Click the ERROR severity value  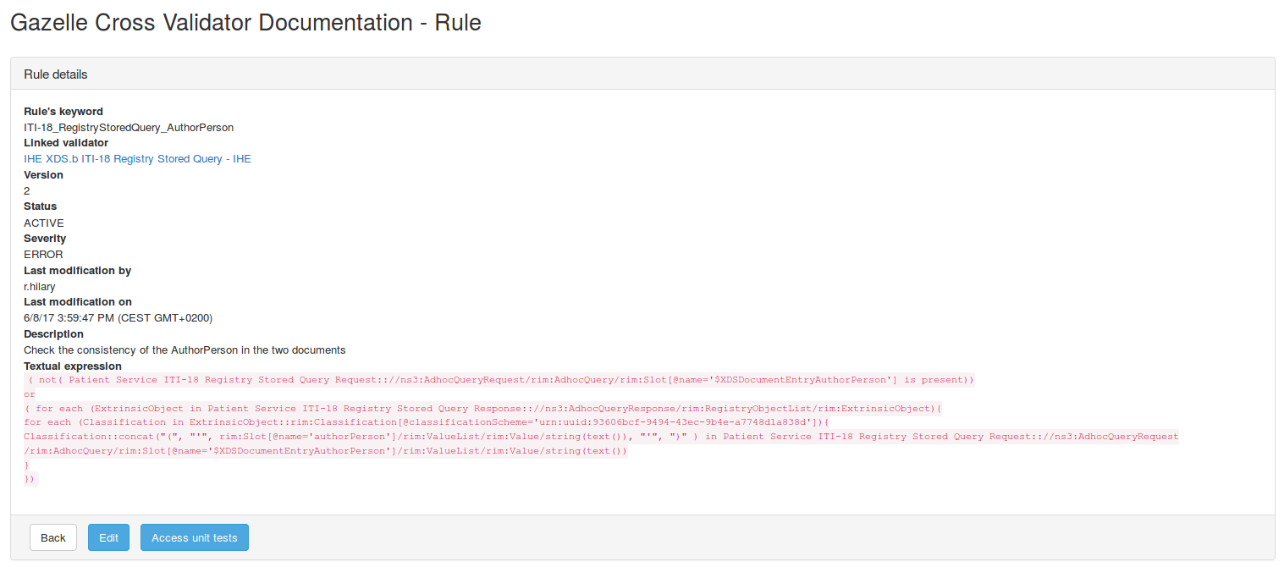43,255
